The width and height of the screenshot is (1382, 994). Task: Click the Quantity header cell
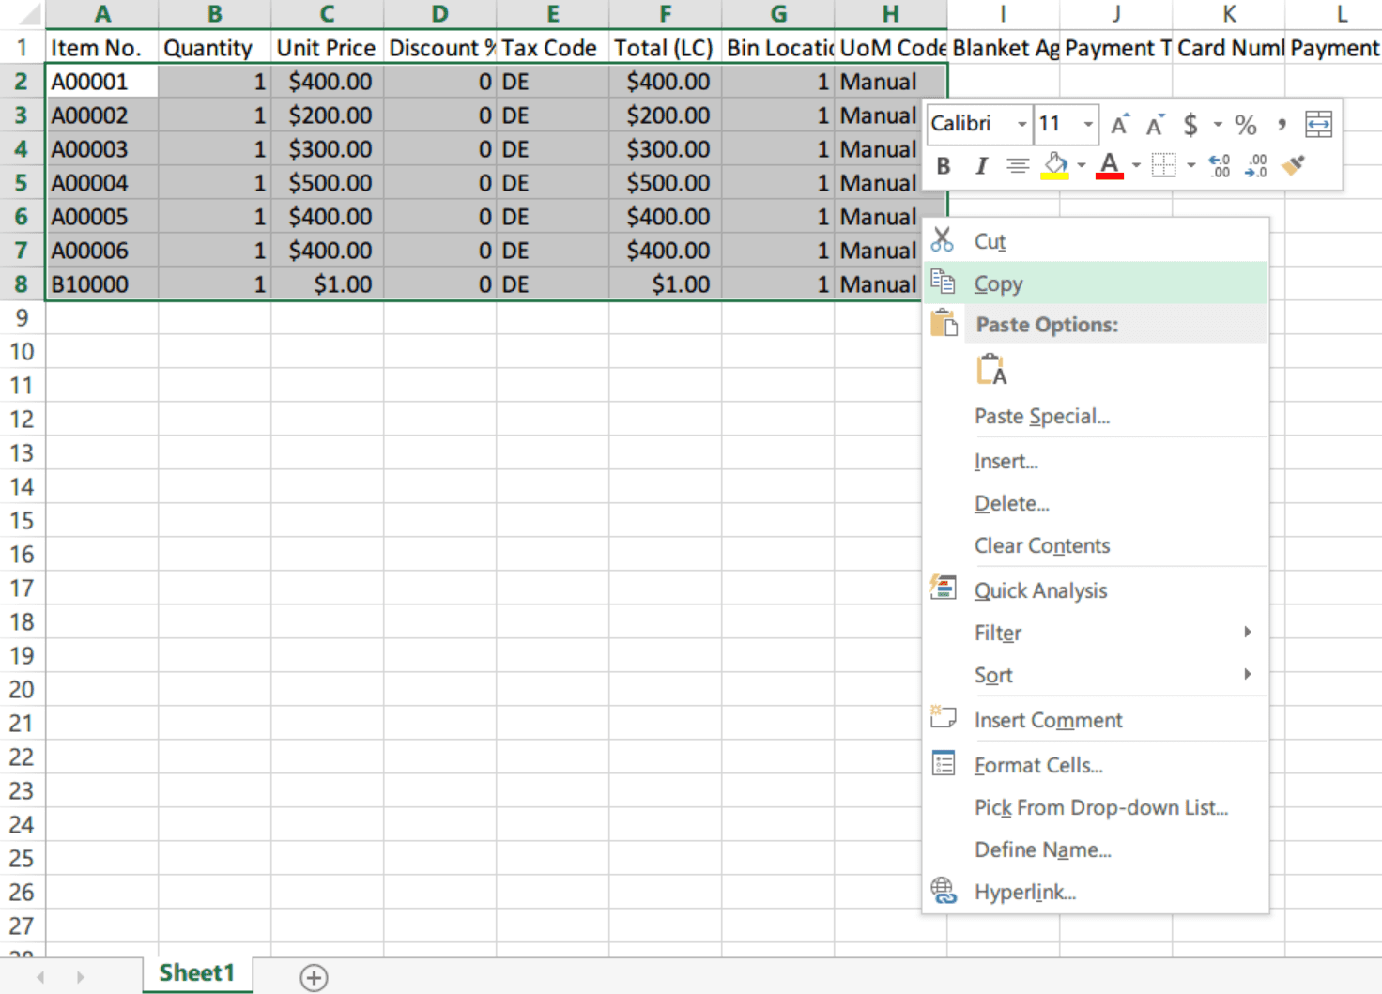coord(215,48)
